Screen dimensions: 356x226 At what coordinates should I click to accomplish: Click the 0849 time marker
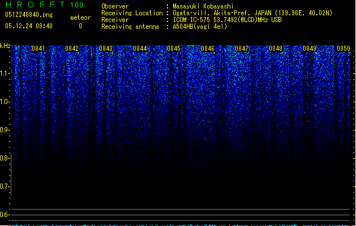(310, 49)
